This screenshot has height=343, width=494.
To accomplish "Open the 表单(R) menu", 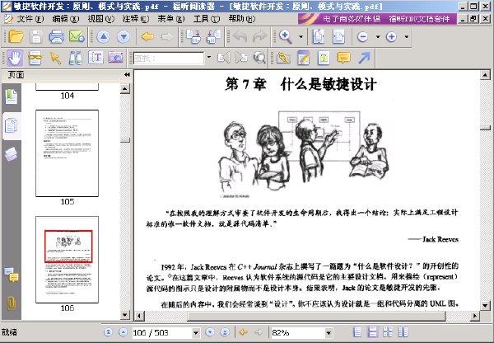I will (x=171, y=19).
